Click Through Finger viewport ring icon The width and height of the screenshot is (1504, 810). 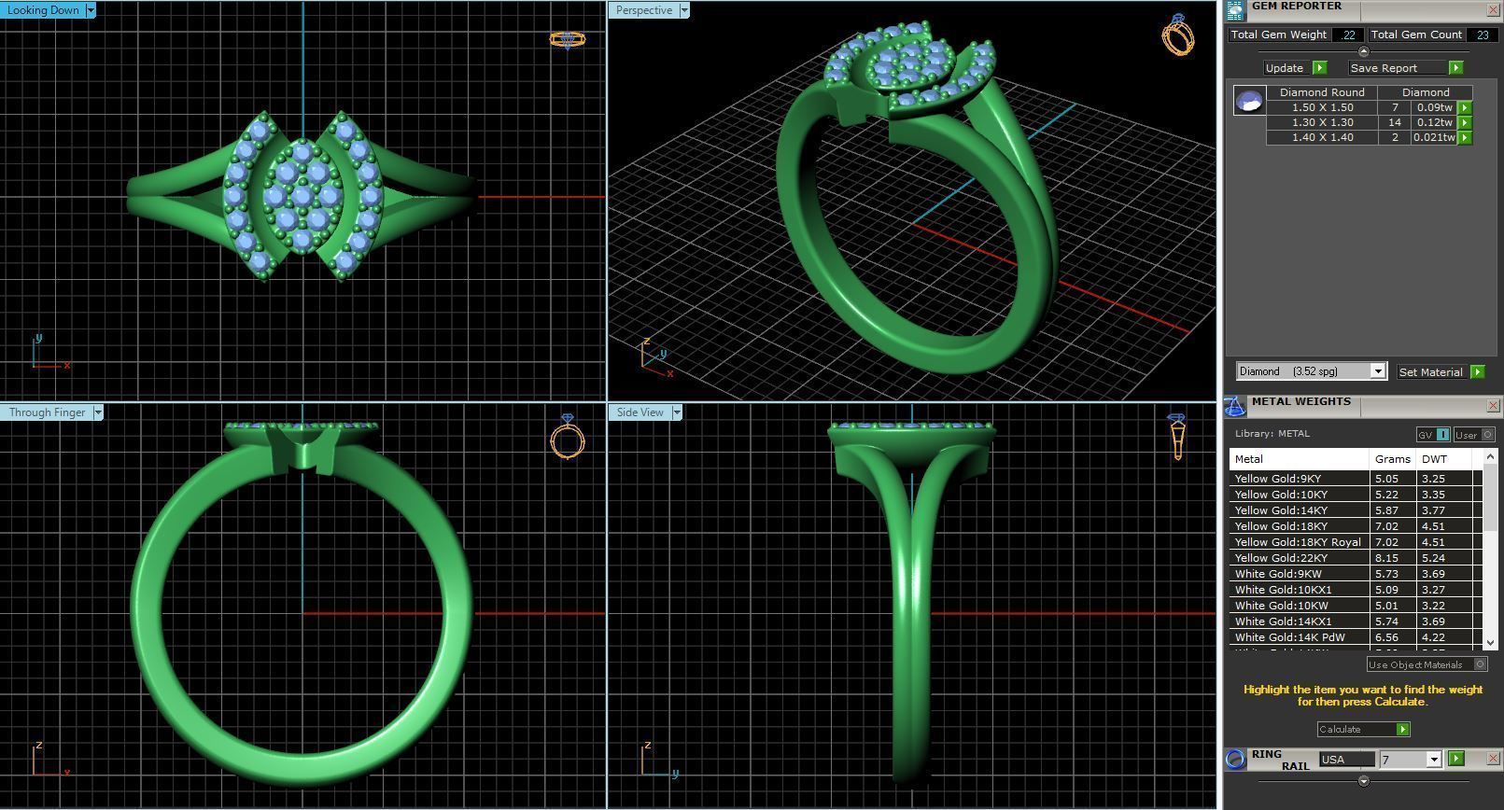568,437
